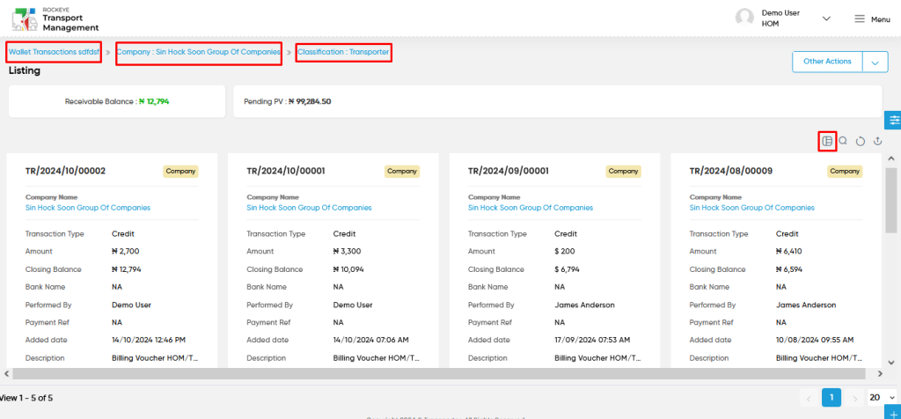The height and width of the screenshot is (419, 901).
Task: Open company link on TR/2024/10/00002 card
Action: click(88, 208)
